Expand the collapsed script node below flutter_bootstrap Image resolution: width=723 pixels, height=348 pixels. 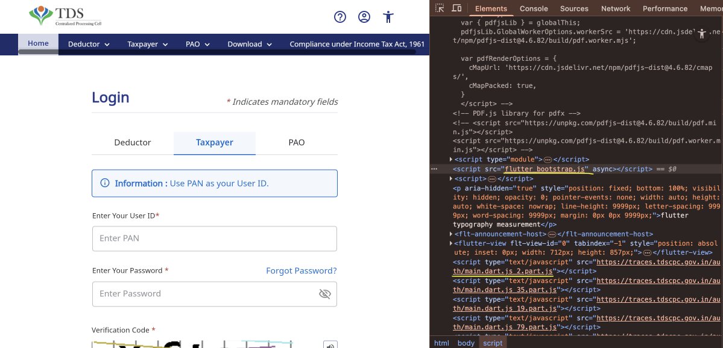pyautogui.click(x=451, y=178)
